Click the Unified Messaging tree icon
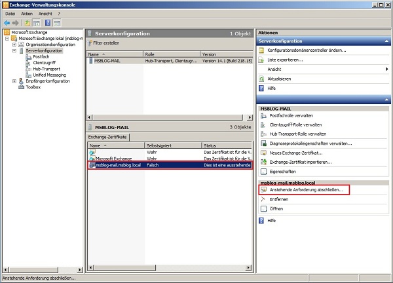Viewport: 393px width, 283px height. pos(29,75)
